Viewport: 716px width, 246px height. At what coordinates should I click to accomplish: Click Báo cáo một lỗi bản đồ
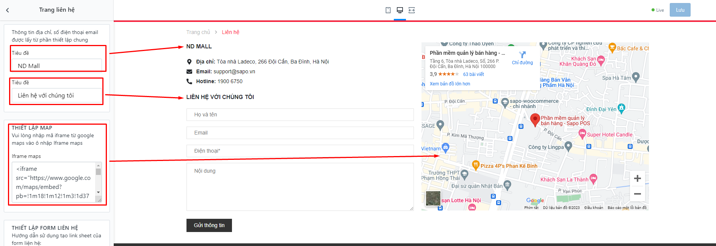click(x=627, y=208)
